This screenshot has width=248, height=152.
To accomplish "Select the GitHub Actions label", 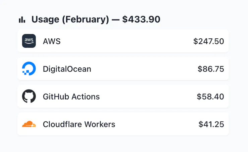I will (71, 97).
